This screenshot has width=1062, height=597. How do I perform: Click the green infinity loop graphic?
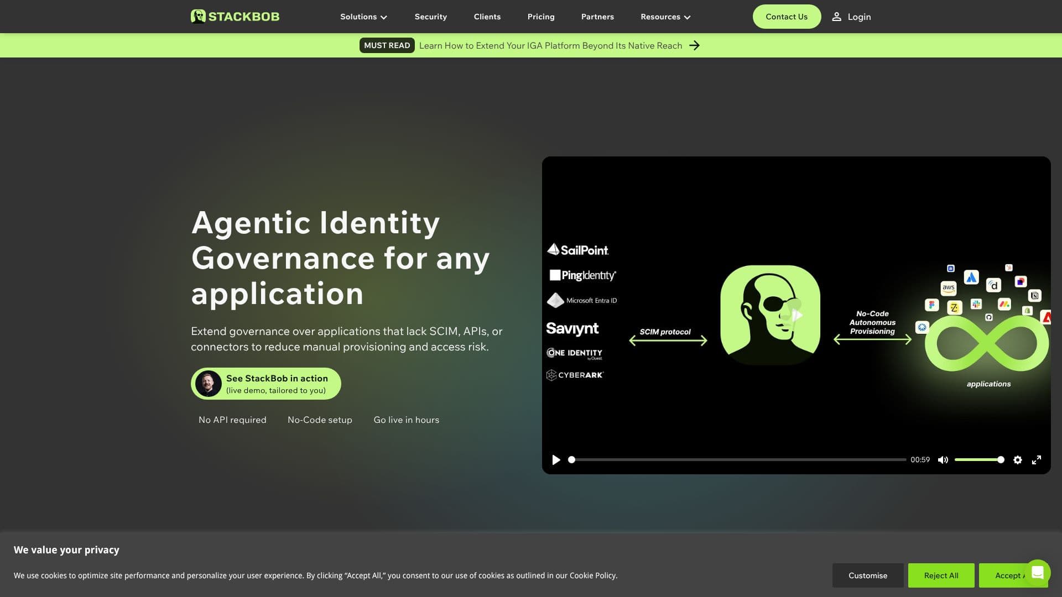pyautogui.click(x=987, y=343)
